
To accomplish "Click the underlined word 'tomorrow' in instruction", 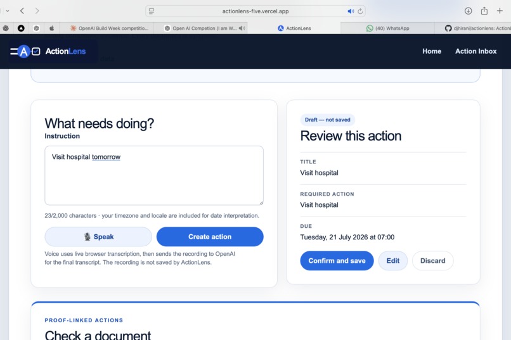I will (x=106, y=157).
